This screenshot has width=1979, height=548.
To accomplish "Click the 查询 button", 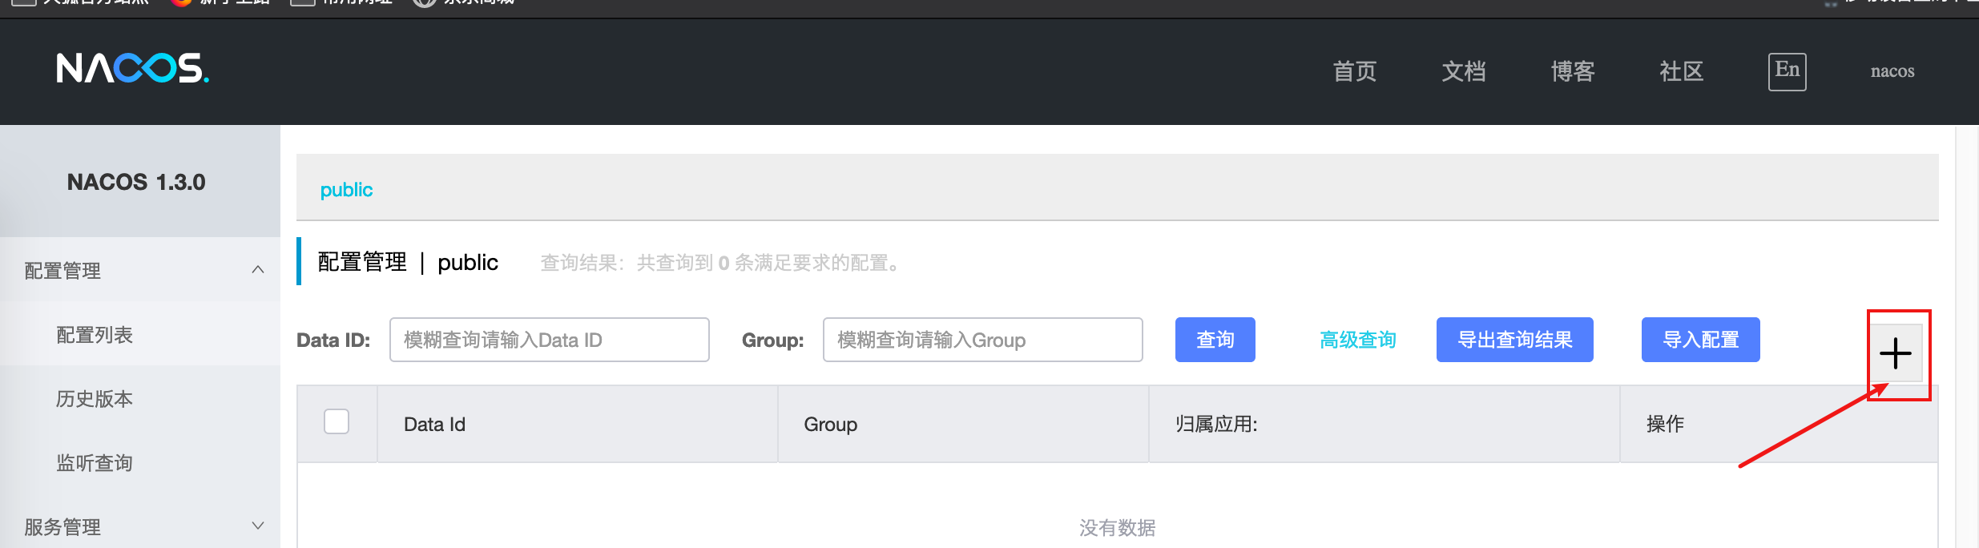I will (1215, 340).
